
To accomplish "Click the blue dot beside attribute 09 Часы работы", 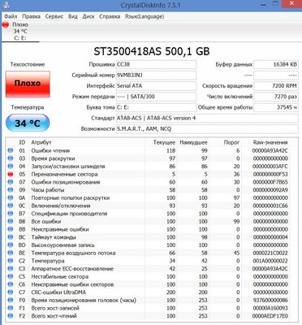I will coord(11,190).
